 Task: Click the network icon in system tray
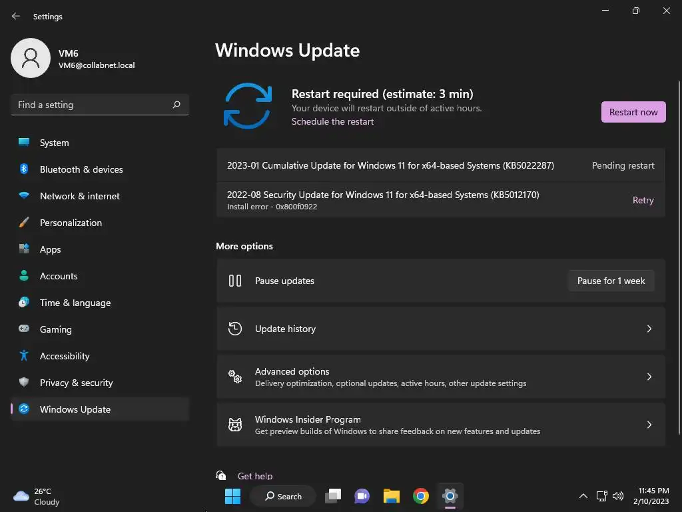point(601,496)
